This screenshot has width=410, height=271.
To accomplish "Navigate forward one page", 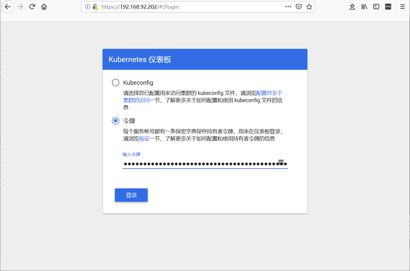I will point(20,7).
